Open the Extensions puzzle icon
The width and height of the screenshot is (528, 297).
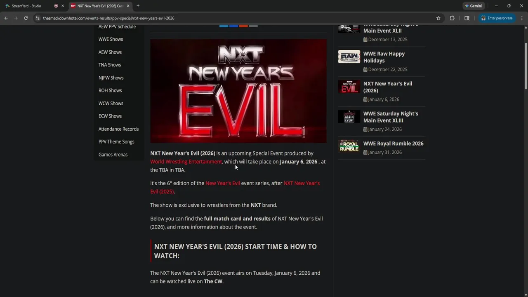click(x=452, y=18)
